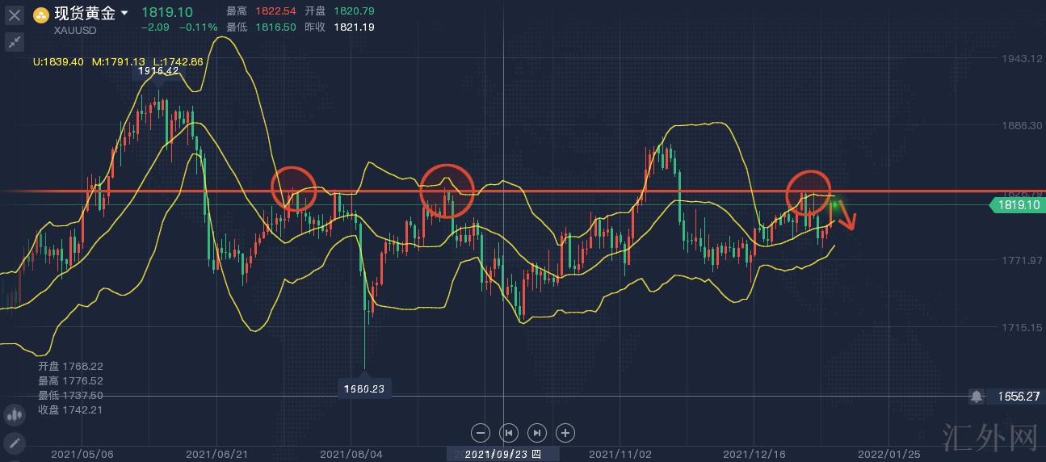This screenshot has height=462, width=1046.
Task: Jump to next bar with skip-forward button
Action: (537, 433)
